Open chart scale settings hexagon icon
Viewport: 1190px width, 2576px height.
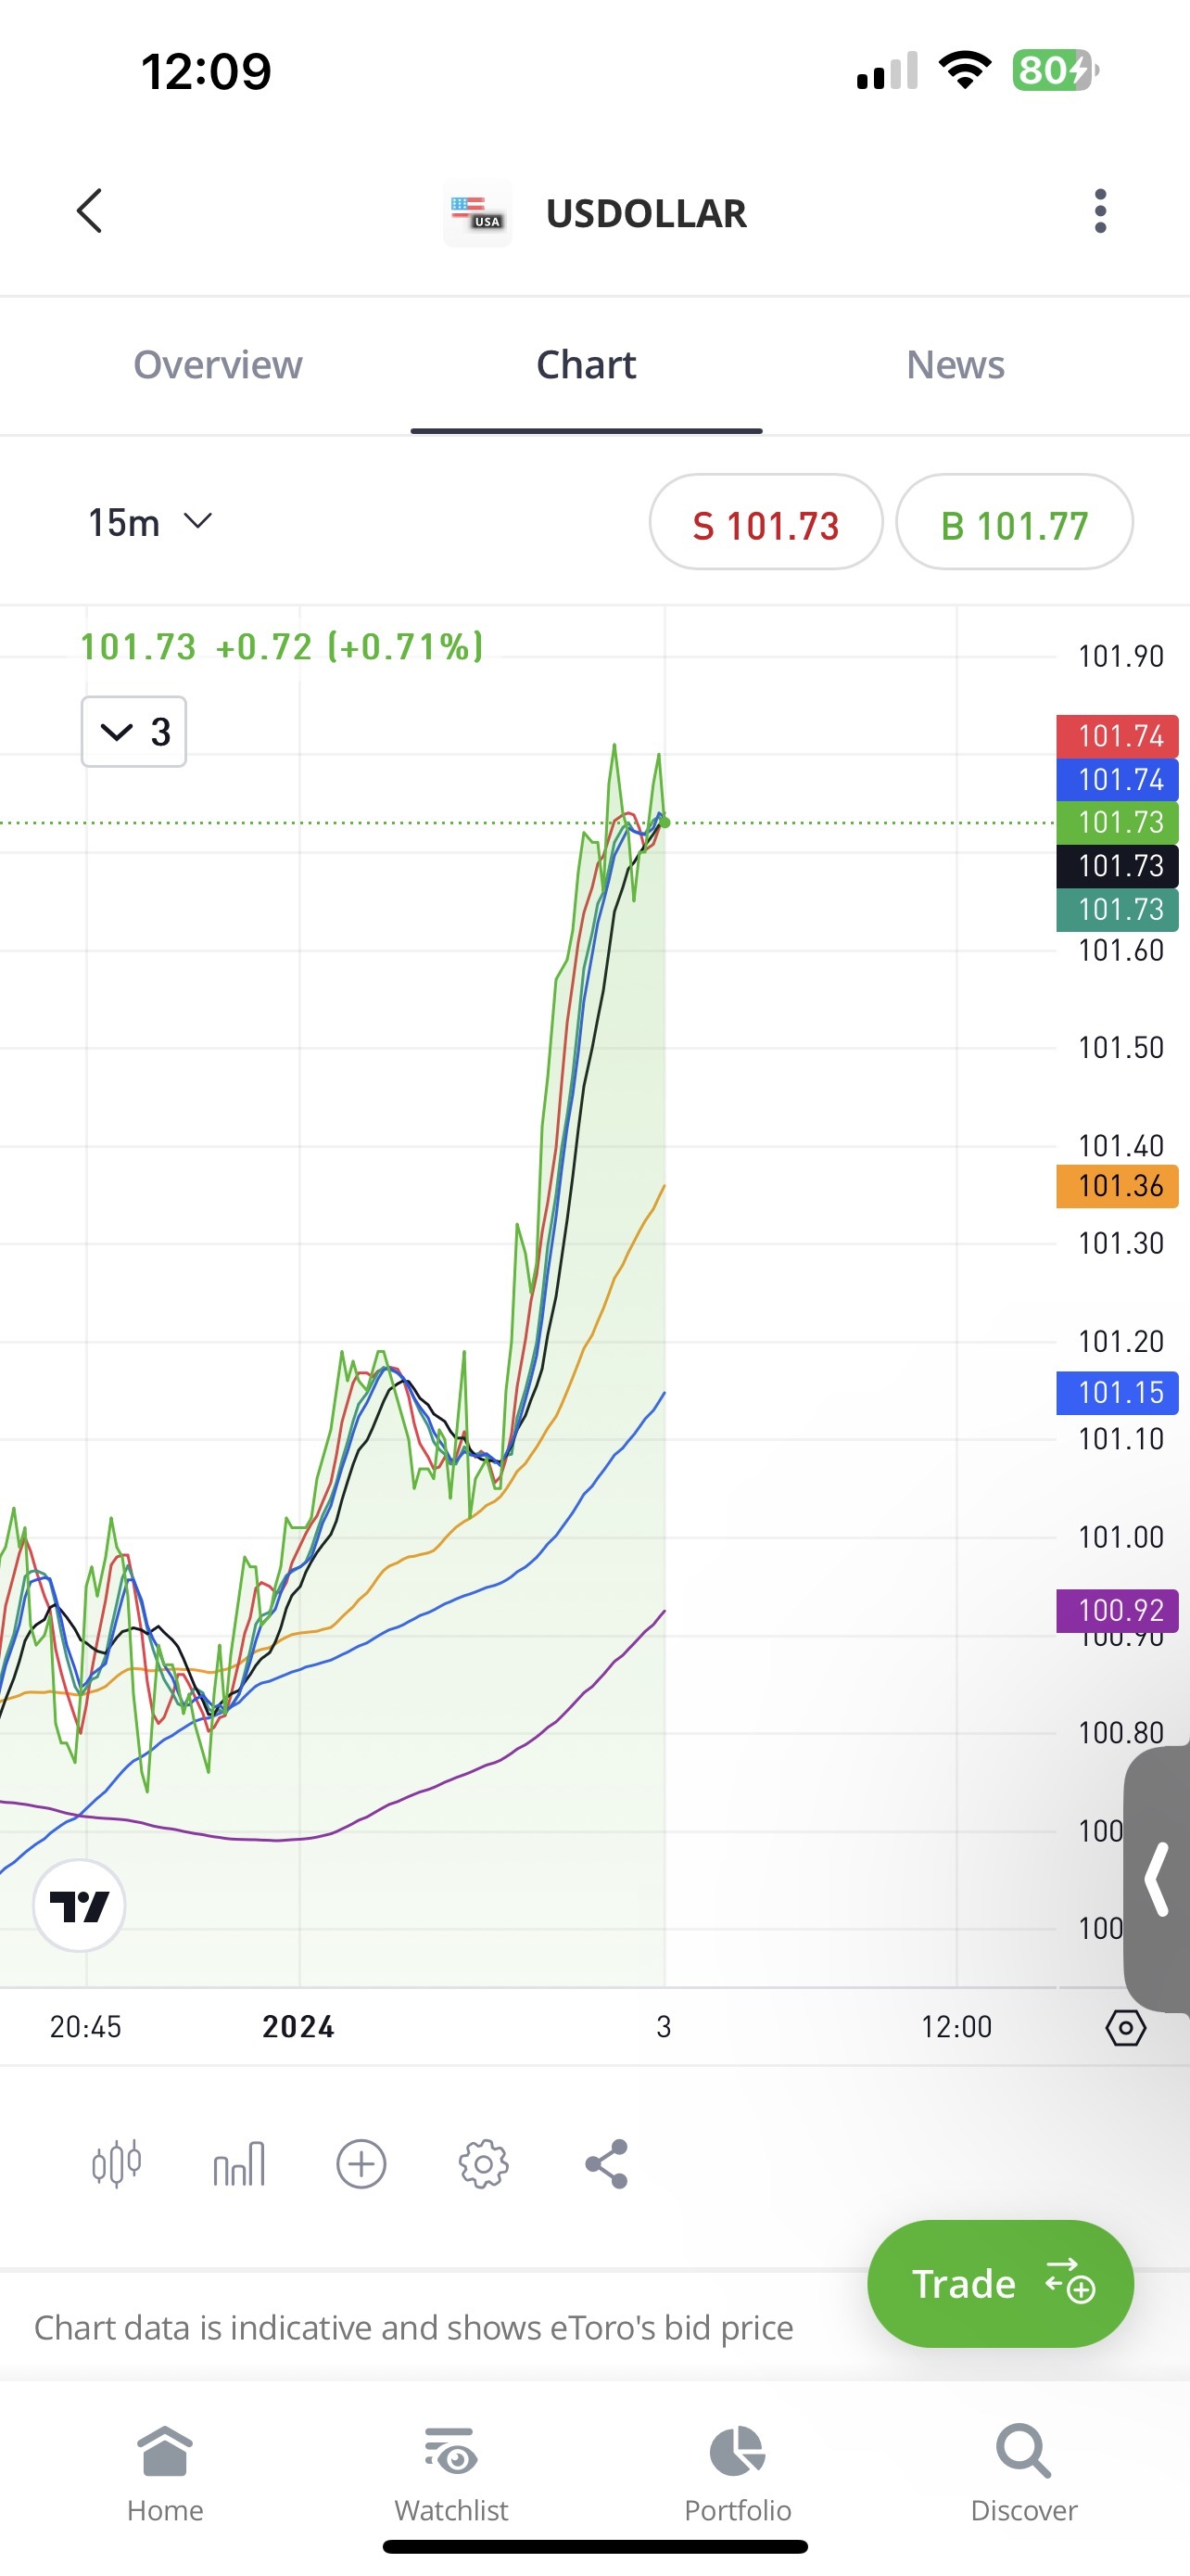[x=1125, y=2028]
